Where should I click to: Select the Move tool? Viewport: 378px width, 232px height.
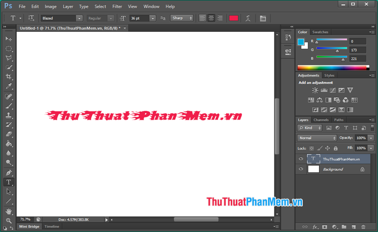pos(9,39)
